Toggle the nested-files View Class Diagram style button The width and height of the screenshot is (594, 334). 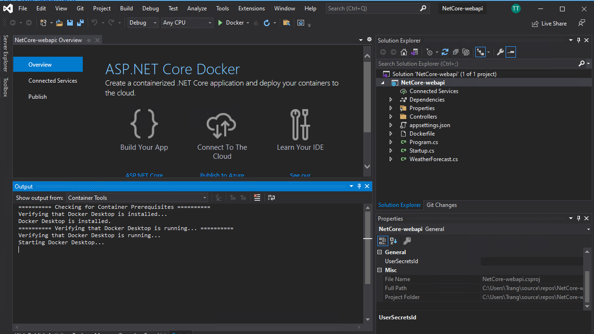(480, 52)
